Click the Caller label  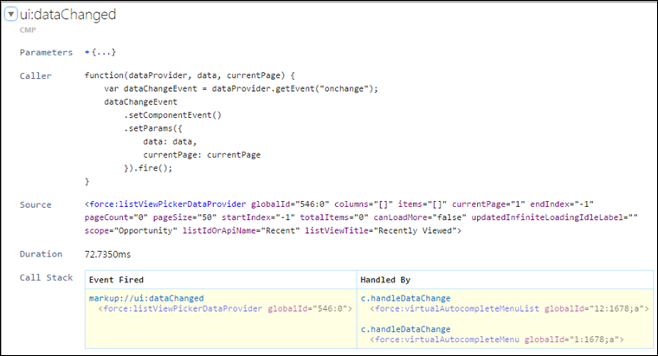coord(35,76)
